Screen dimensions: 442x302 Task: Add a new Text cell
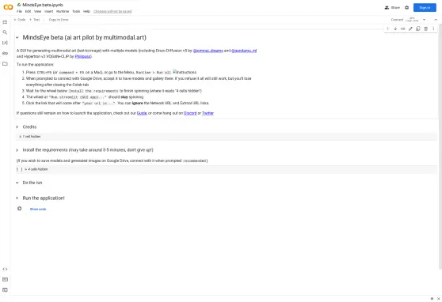[x=35, y=20]
